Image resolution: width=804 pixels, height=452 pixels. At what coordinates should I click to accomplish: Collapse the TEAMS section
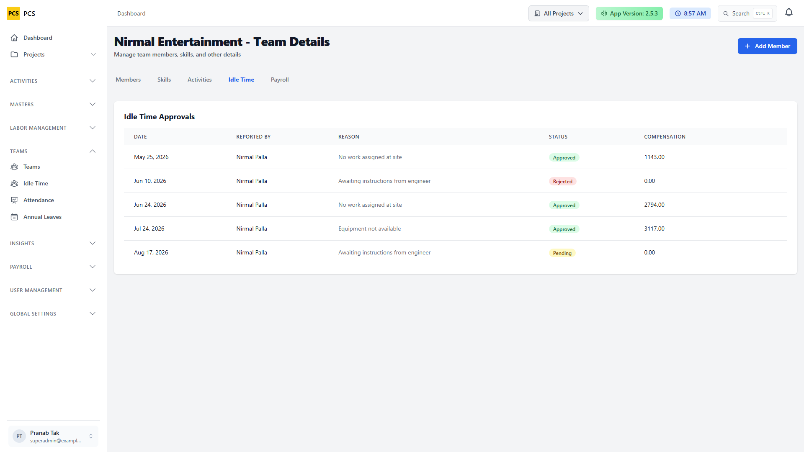[x=53, y=151]
